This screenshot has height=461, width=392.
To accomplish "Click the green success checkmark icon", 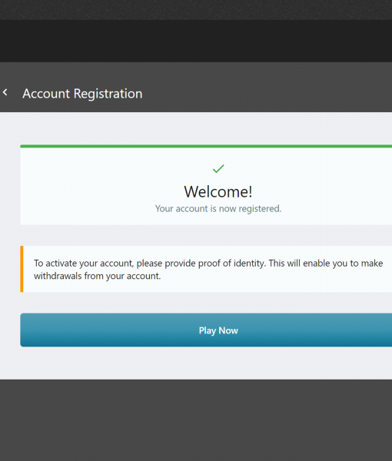I will (218, 169).
